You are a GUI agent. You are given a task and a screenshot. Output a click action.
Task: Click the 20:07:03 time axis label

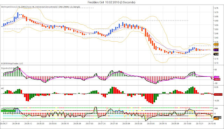coord(90,123)
